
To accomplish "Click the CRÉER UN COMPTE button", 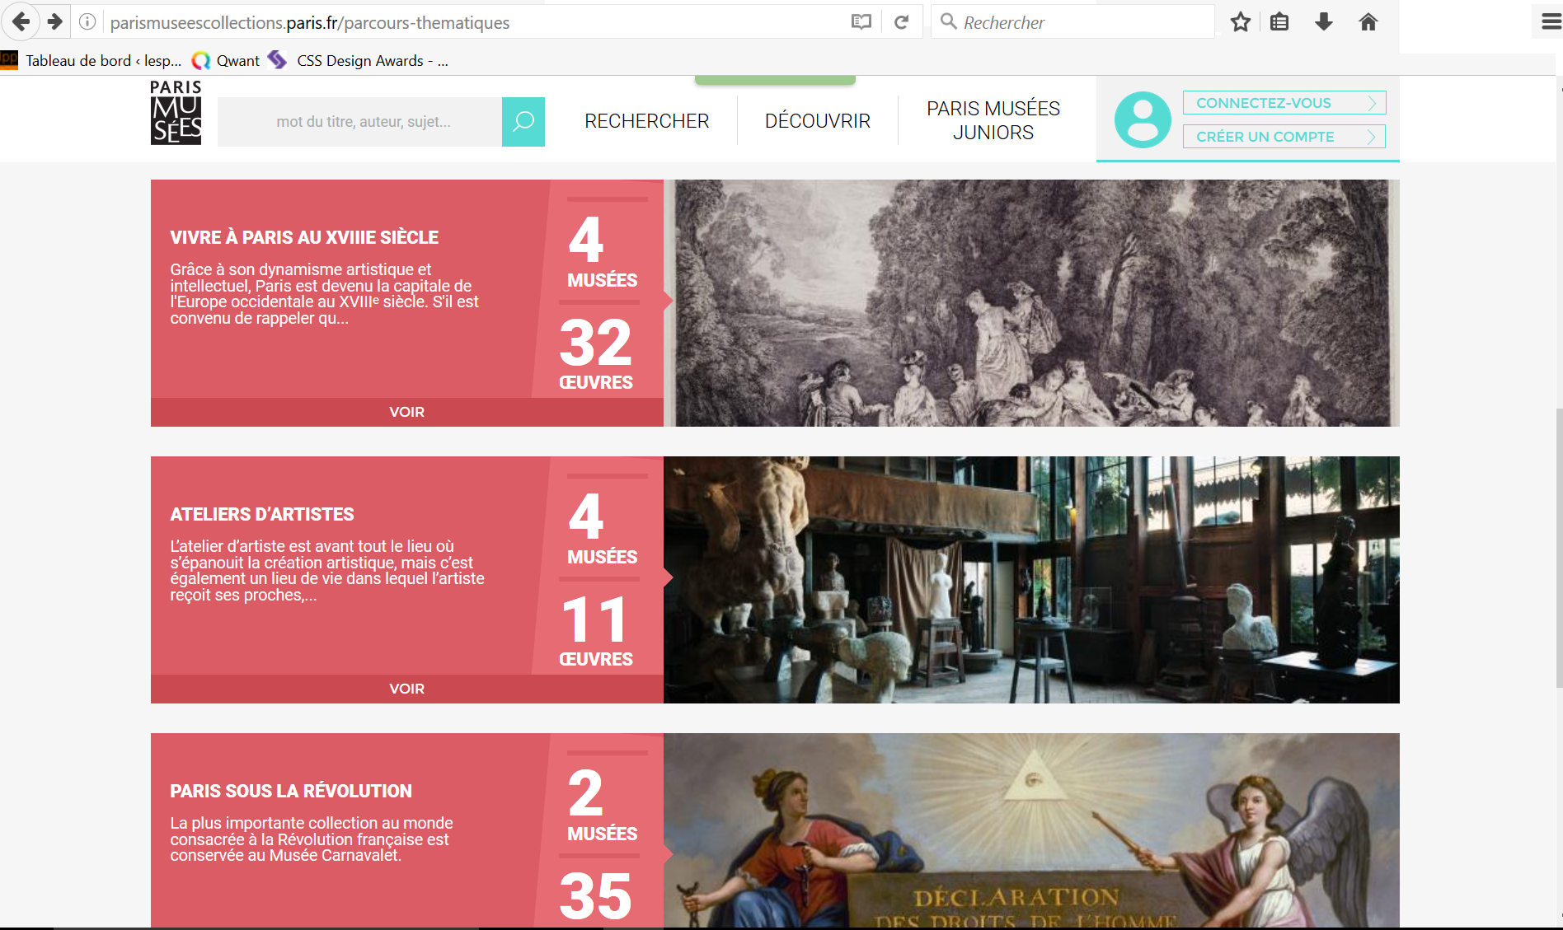I will [1284, 137].
